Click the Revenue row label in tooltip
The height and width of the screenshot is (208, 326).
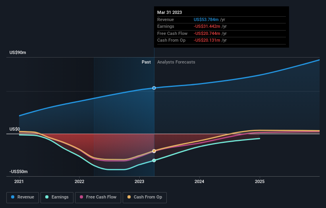166,19
